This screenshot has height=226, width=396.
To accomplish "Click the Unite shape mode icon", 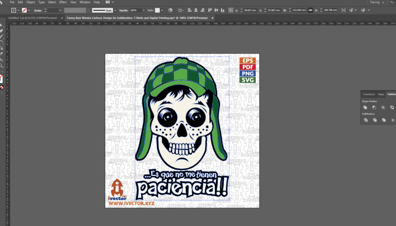I will (365, 107).
